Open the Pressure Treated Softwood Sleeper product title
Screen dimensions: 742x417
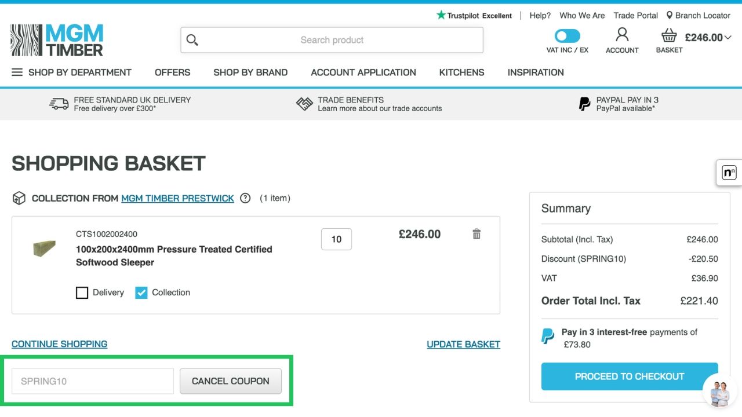[x=174, y=255]
